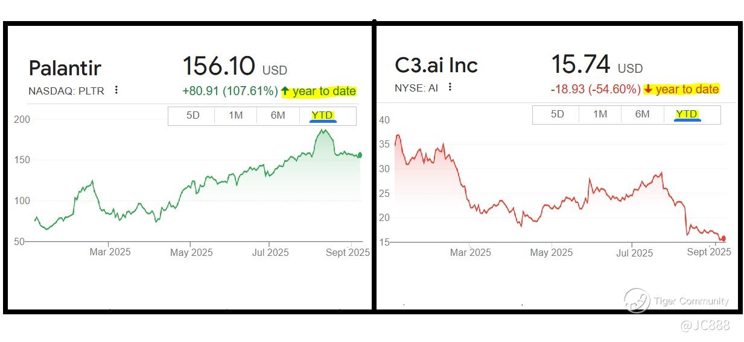Click the @JC888 watermark username
The height and width of the screenshot is (342, 744).
(x=705, y=326)
